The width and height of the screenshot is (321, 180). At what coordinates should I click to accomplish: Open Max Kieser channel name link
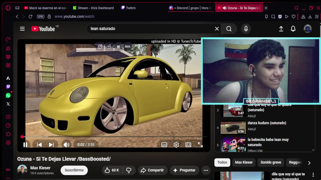(40, 168)
